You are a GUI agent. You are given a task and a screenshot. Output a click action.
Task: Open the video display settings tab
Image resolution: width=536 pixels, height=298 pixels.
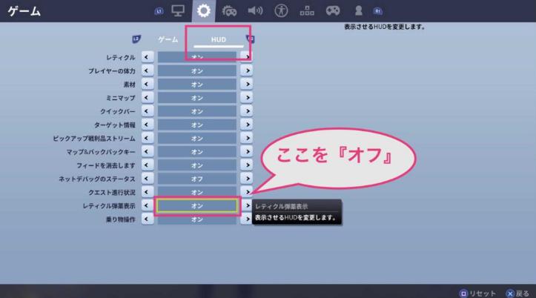click(178, 10)
